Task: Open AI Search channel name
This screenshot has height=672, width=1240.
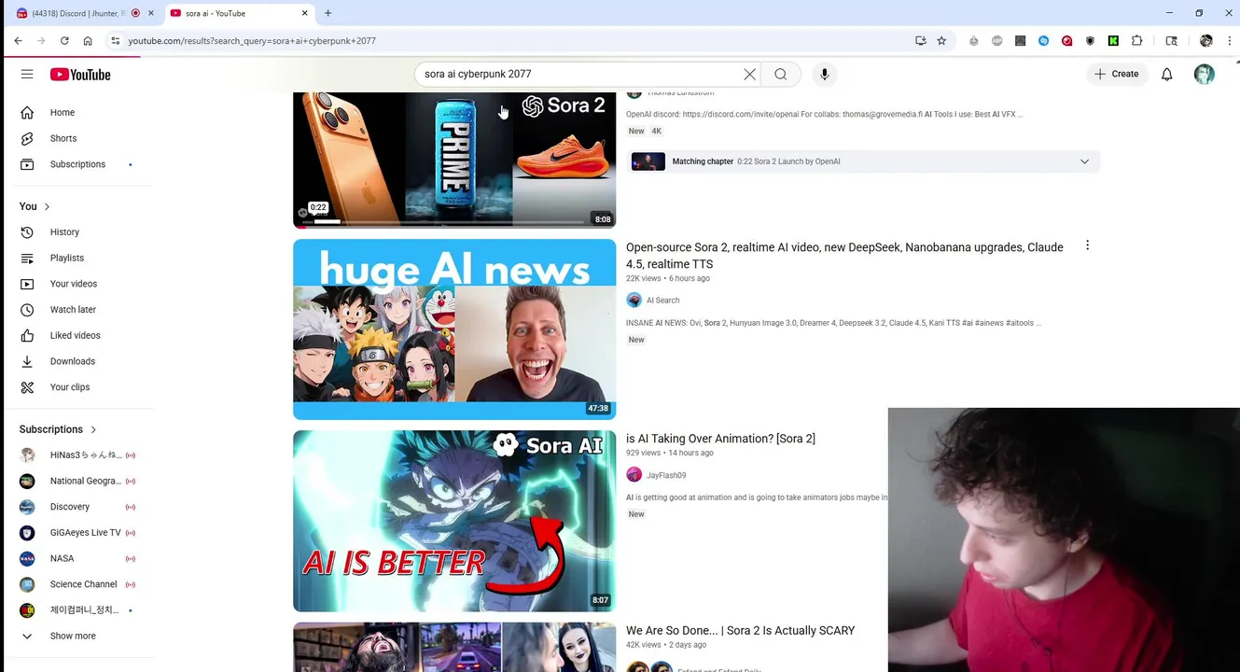Action: (x=662, y=301)
